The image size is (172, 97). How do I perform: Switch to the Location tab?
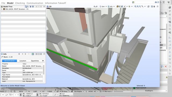coord(23,61)
